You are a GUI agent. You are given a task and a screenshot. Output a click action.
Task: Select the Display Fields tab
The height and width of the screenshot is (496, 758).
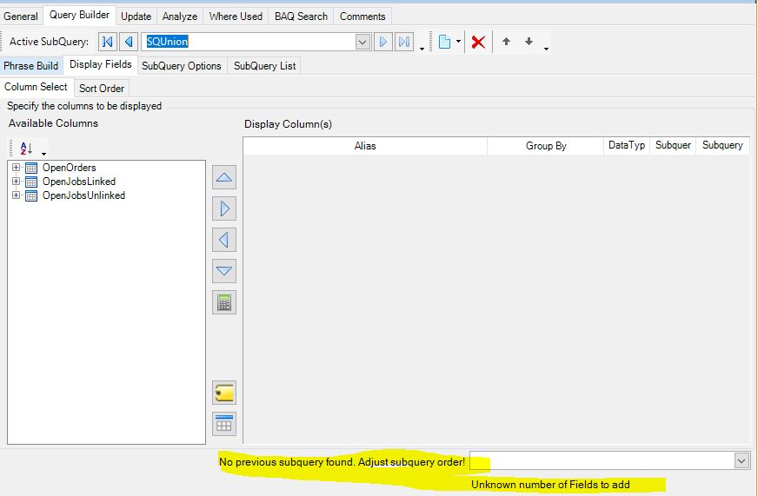[x=101, y=64]
